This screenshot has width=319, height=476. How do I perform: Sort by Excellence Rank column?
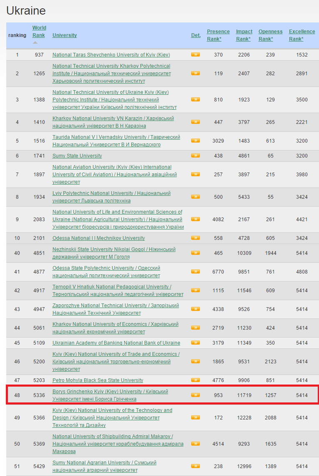[x=302, y=35]
